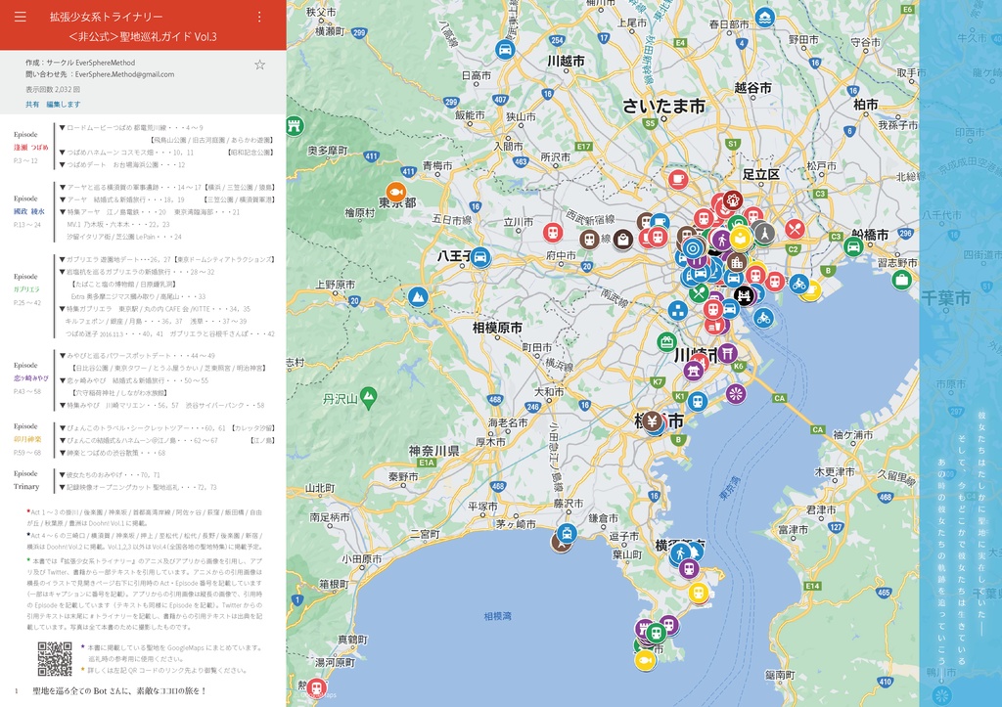Click the blue train marker near 藤沢市
Image resolution: width=1002 pixels, height=707 pixels.
(567, 533)
